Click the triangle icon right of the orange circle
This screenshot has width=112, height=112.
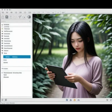point(78,100)
